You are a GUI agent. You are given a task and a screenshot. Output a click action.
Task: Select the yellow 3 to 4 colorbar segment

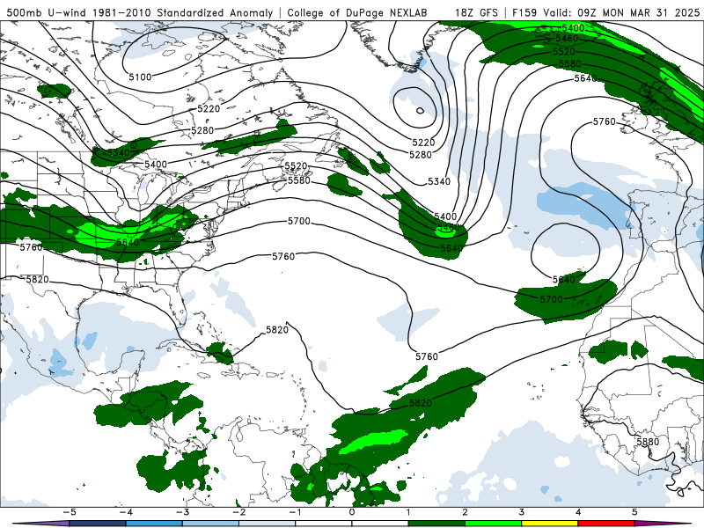pyautogui.click(x=550, y=524)
